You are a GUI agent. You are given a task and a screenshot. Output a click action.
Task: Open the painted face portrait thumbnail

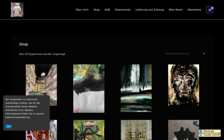tap(184, 85)
